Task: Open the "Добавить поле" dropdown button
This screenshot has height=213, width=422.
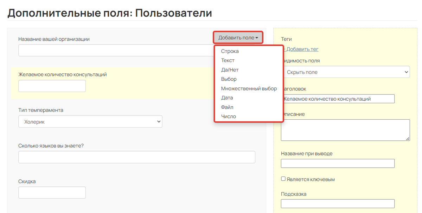Action: (x=238, y=38)
